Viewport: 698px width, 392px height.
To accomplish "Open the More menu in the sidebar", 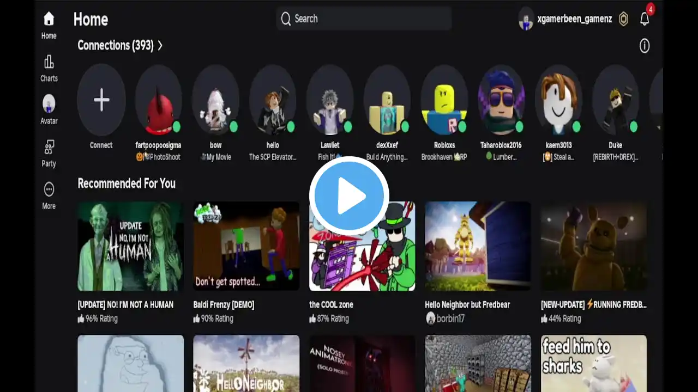I will click(x=49, y=196).
